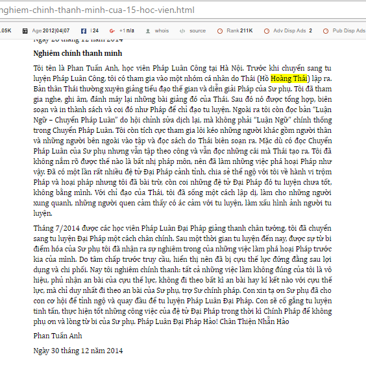
Task: Click the Pub Disp Ads circle icon
Action: coord(326,31)
